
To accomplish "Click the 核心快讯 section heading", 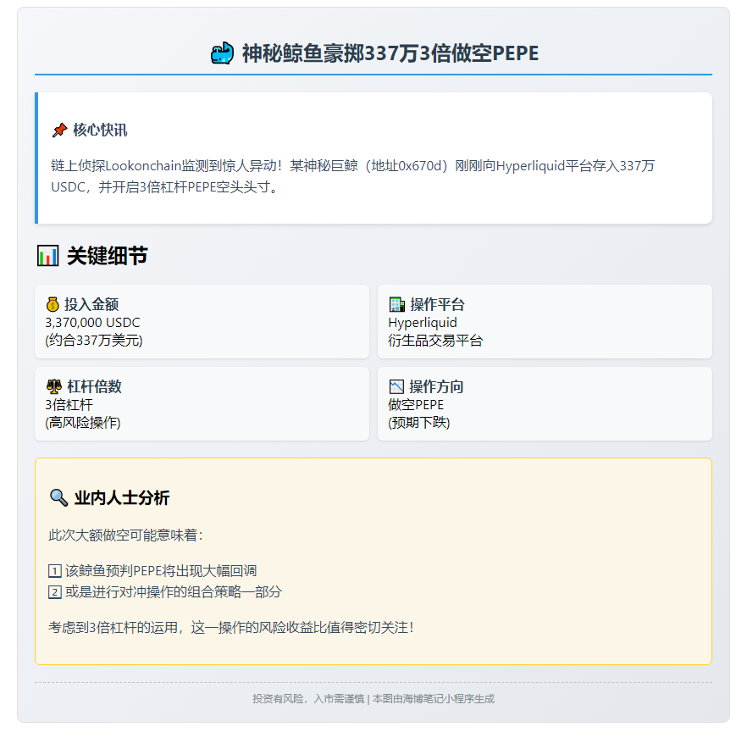I will [100, 130].
